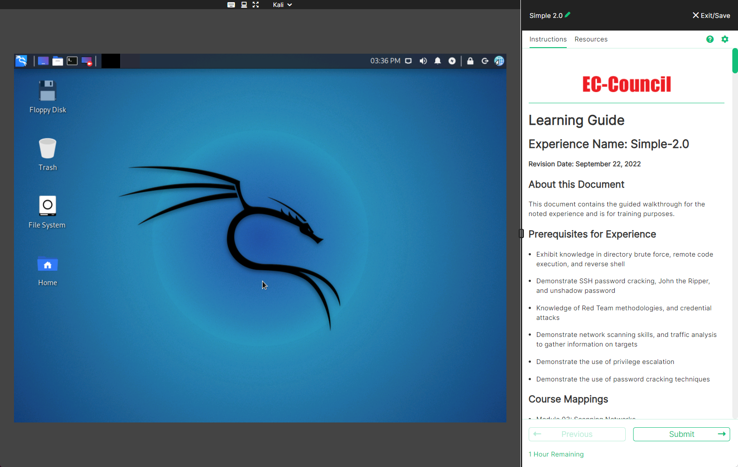Rename the experience via the pencil icon

click(568, 15)
